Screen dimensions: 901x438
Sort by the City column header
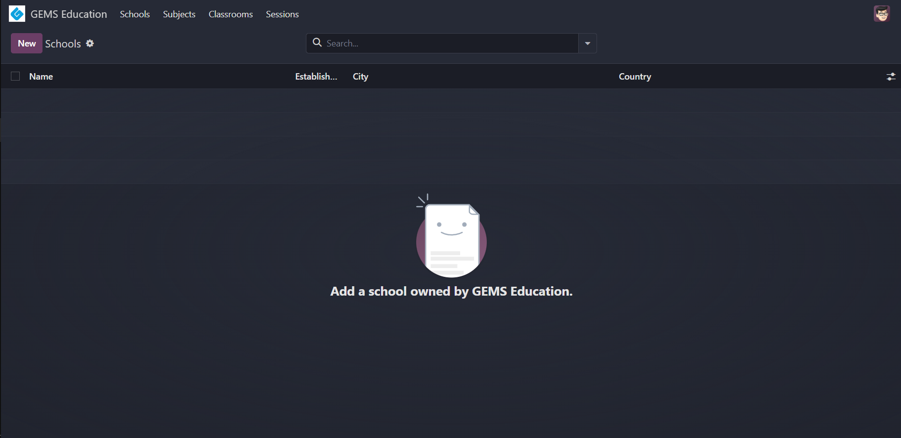pyautogui.click(x=360, y=77)
